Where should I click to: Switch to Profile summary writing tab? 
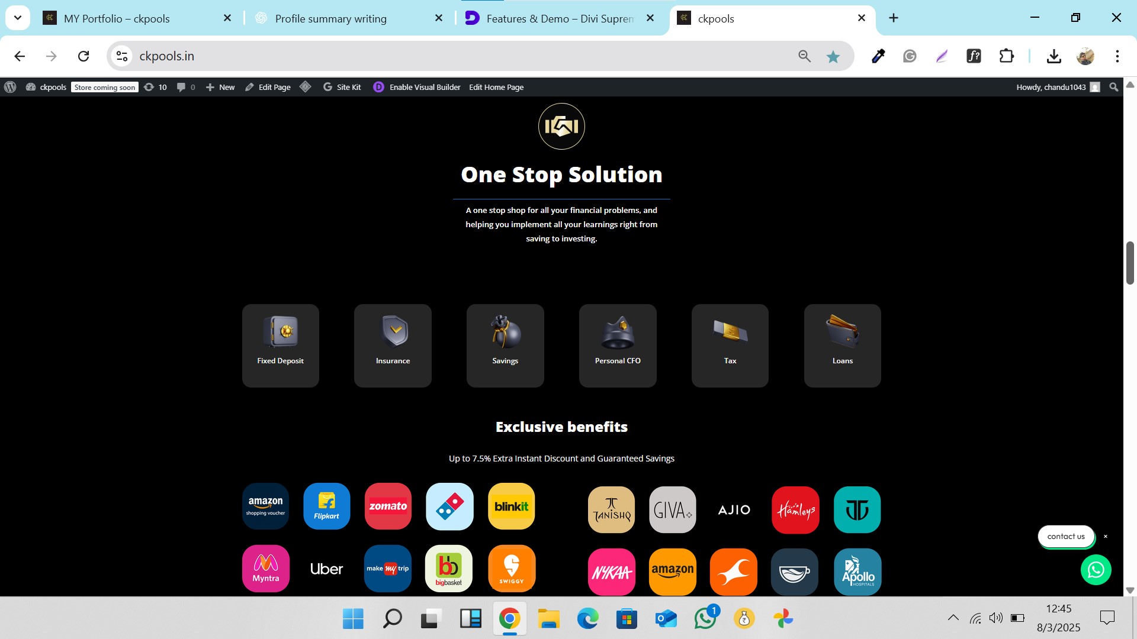point(330,18)
